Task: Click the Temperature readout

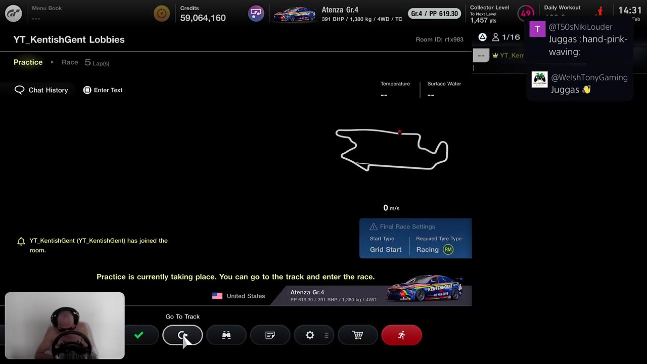Action: [x=395, y=89]
